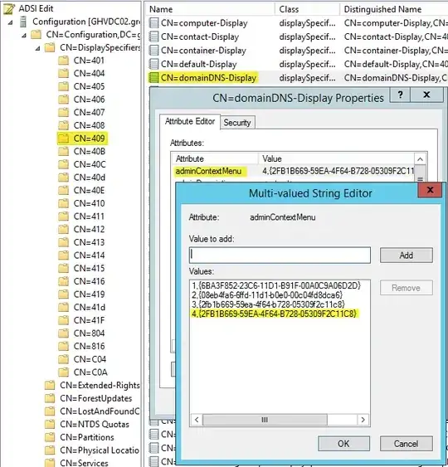Click the folder icon for CN=409
The width and height of the screenshot is (448, 467).
pos(63,139)
